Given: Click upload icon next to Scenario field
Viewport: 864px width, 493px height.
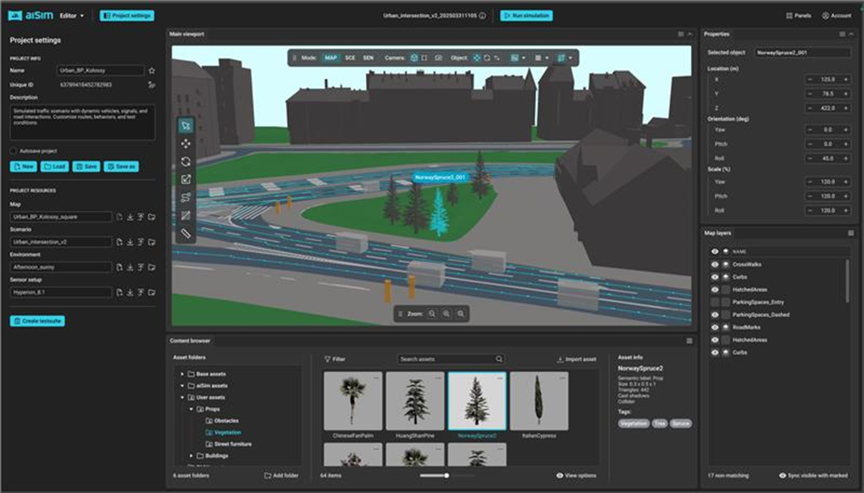Looking at the screenshot, I should (x=141, y=242).
